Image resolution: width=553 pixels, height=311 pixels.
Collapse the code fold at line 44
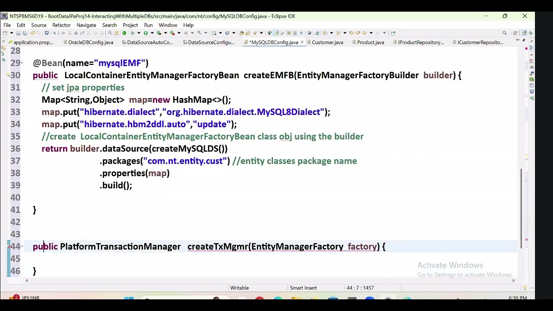[x=22, y=247]
